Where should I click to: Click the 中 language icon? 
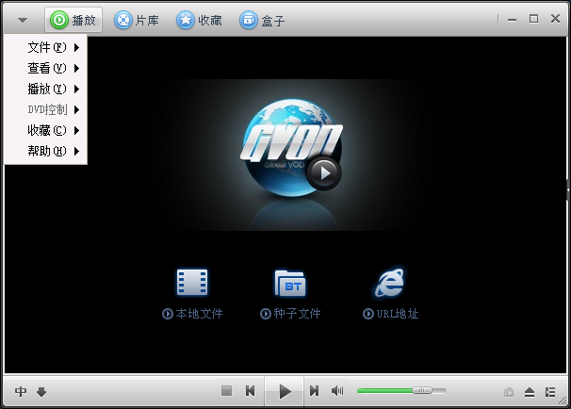[x=21, y=391]
